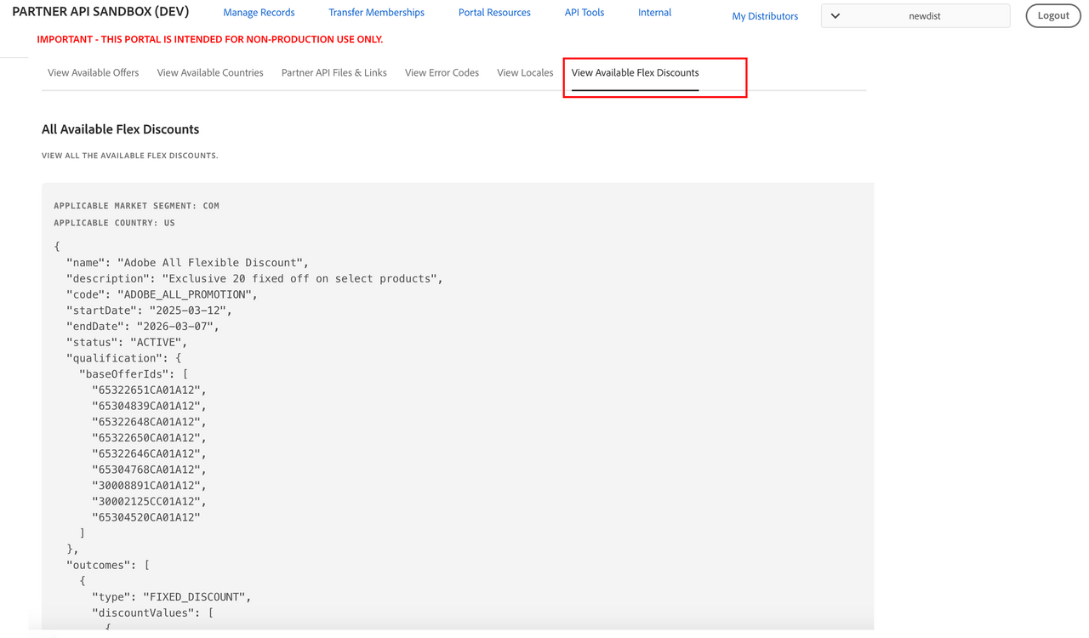This screenshot has height=638, width=1089.
Task: Click the "outcomes" key line
Action: 108,565
